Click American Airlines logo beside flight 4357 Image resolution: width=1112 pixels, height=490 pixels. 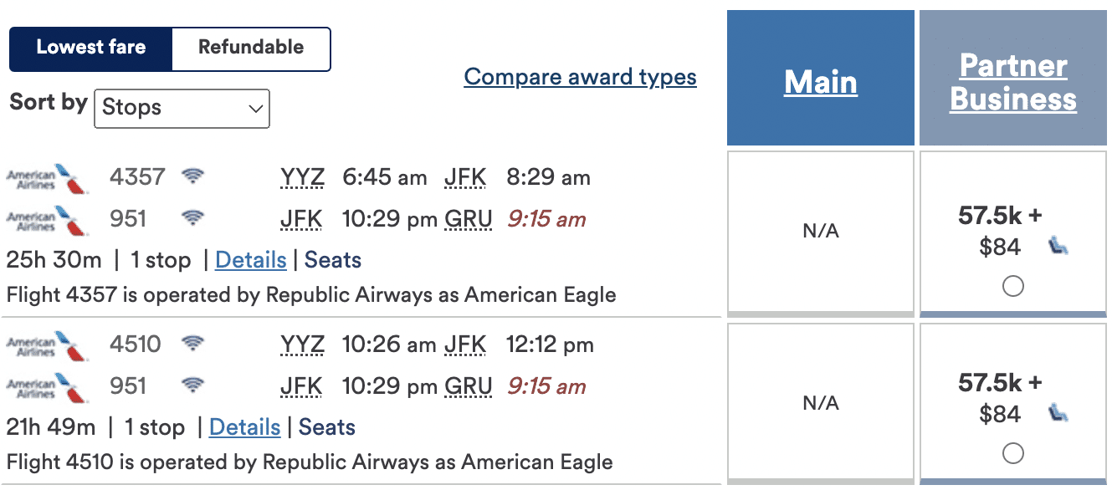coord(47,178)
